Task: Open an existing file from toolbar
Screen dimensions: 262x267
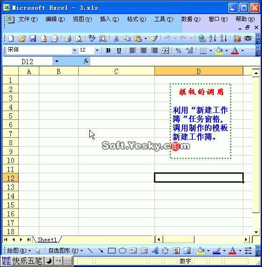Action: [x=22, y=38]
